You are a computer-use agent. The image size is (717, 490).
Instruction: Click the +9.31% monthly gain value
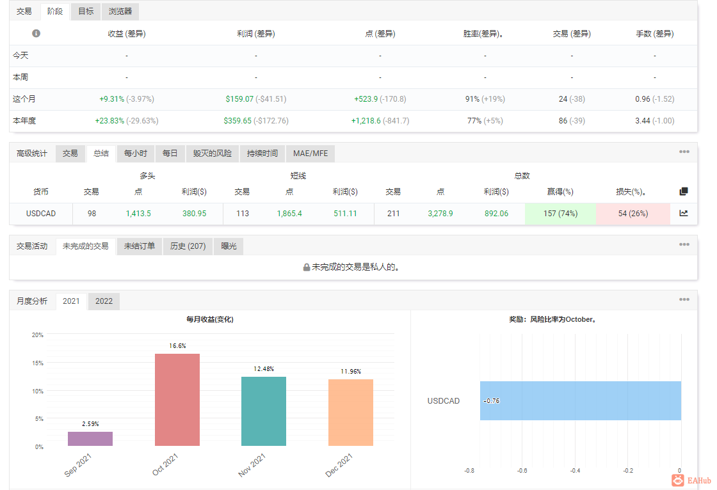coord(111,99)
